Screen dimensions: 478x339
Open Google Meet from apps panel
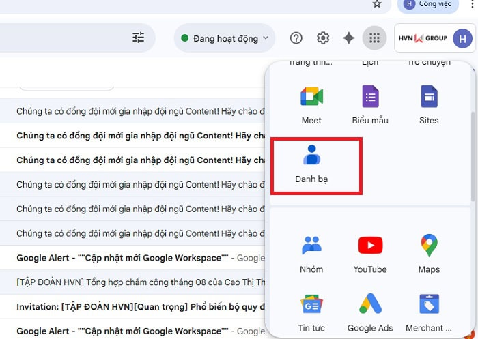point(311,104)
